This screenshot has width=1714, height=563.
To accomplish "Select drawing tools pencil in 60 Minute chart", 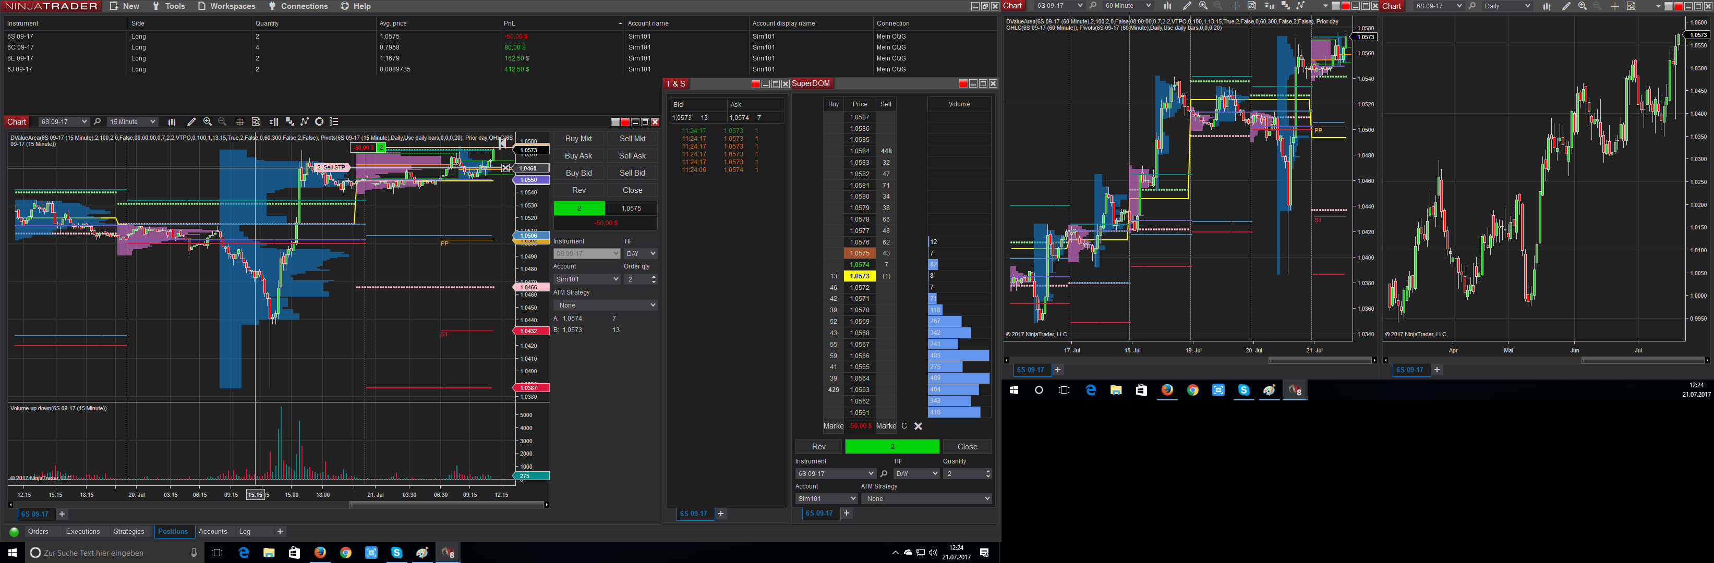I will [x=1186, y=6].
